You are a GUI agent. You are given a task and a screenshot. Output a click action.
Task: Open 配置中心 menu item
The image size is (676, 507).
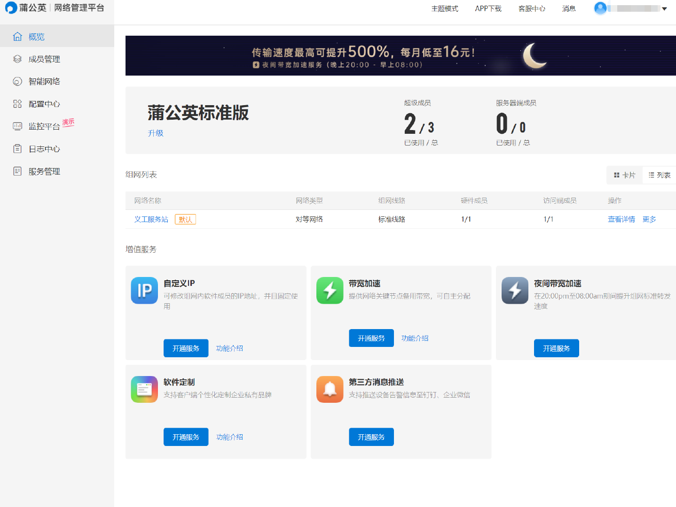click(57, 104)
